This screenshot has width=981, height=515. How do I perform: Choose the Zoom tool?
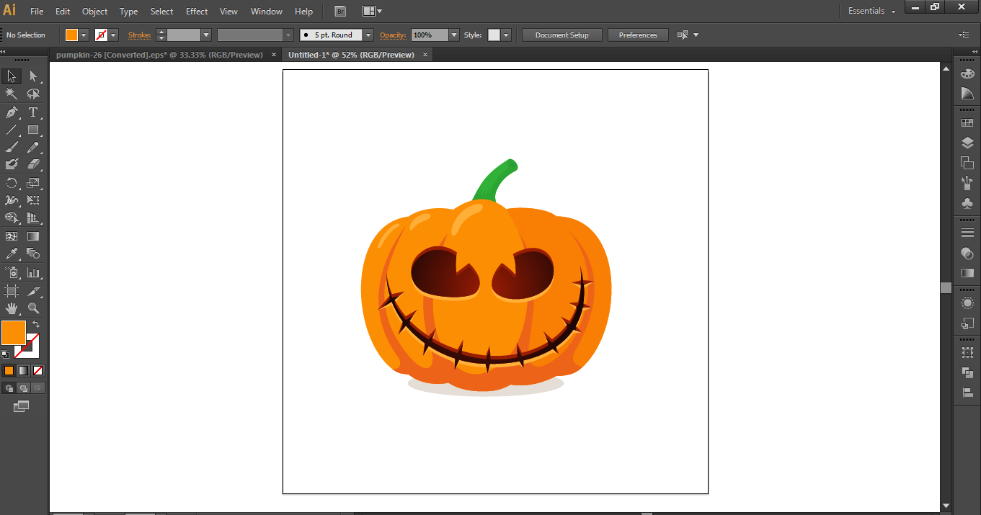click(x=33, y=308)
